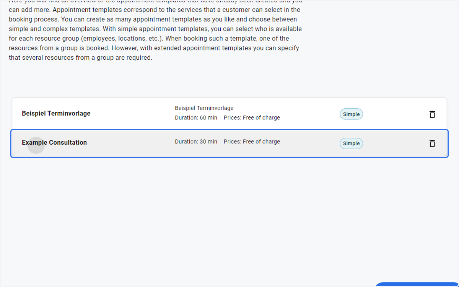
Task: Click Simple badge in Beispiel Terminvorlage row
Action: coord(351,114)
